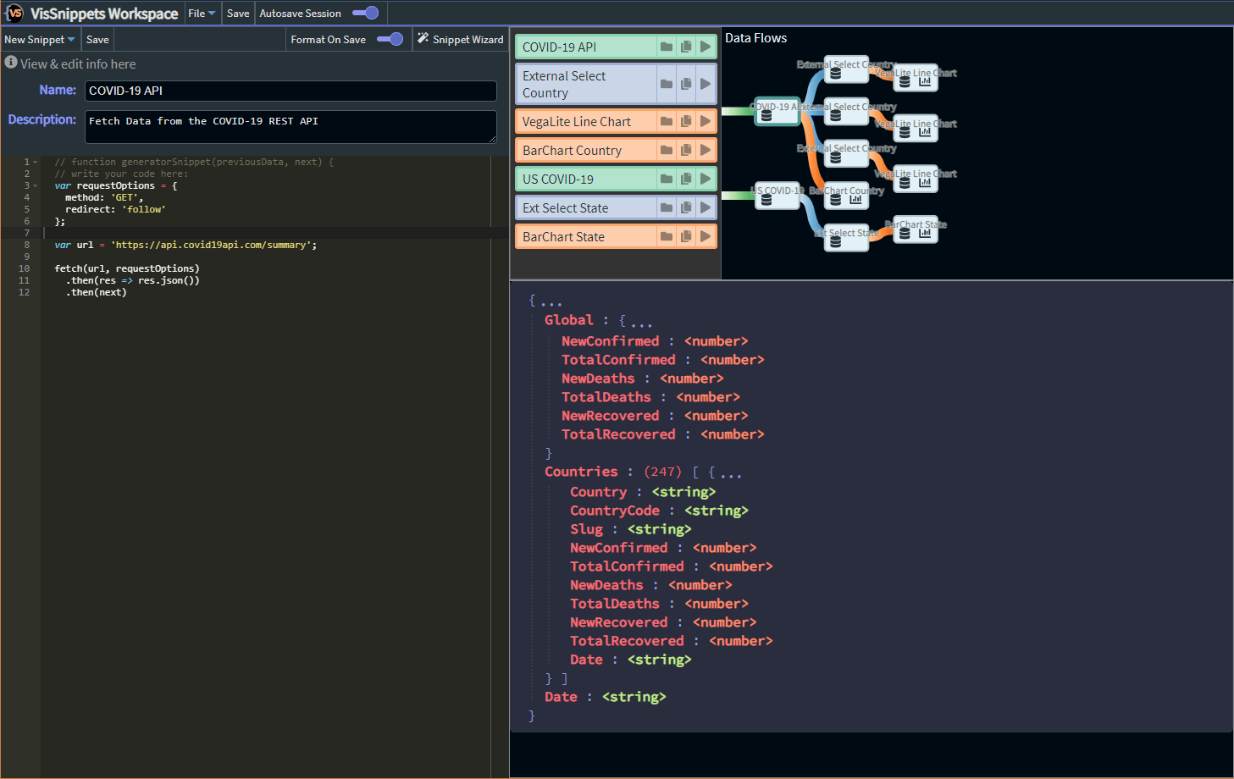Click the Snippet Wizard wand icon
Image resolution: width=1234 pixels, height=779 pixels.
tap(423, 38)
